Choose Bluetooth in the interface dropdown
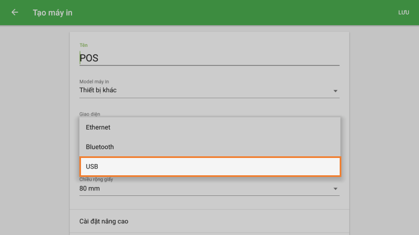 coord(209,147)
